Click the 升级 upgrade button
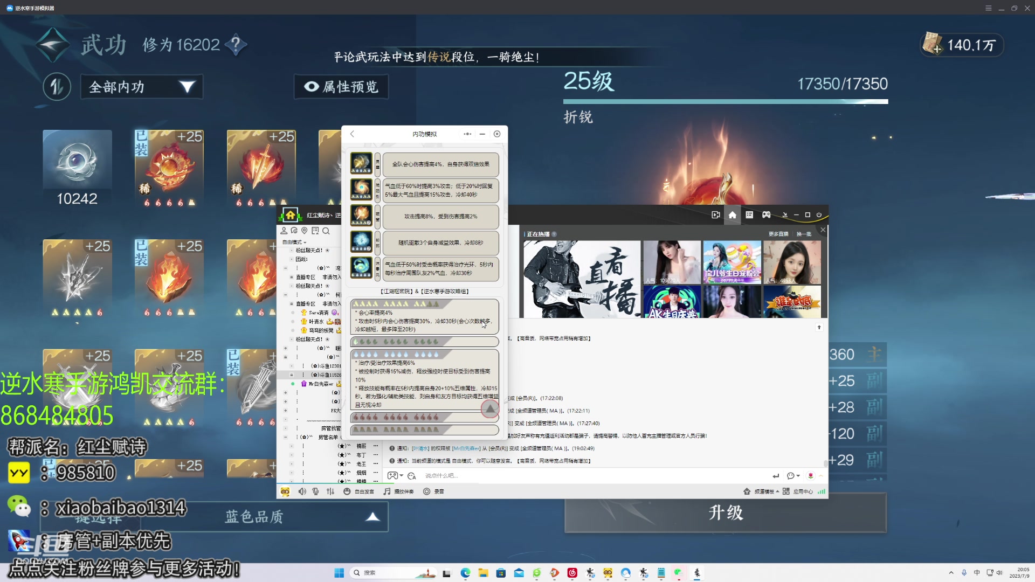 pyautogui.click(x=726, y=512)
